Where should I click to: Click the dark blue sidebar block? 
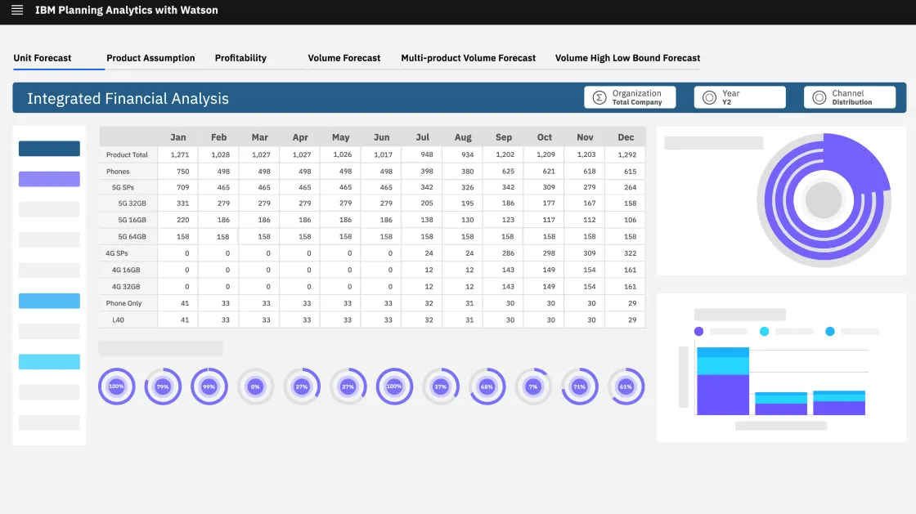pos(49,148)
